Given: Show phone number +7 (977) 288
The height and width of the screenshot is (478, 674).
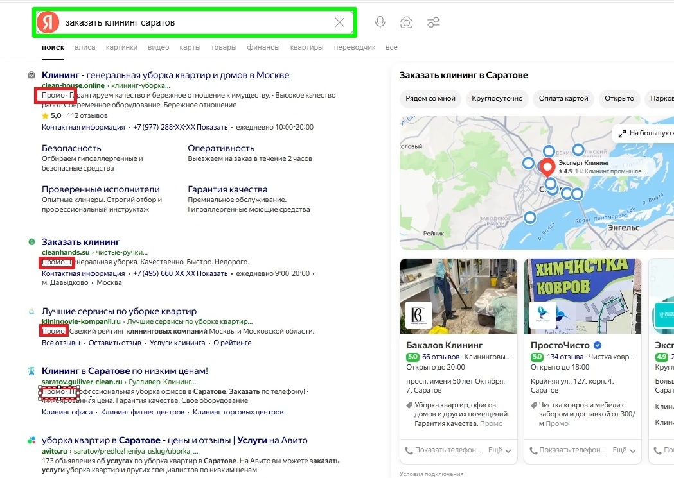Looking at the screenshot, I should (x=180, y=128).
